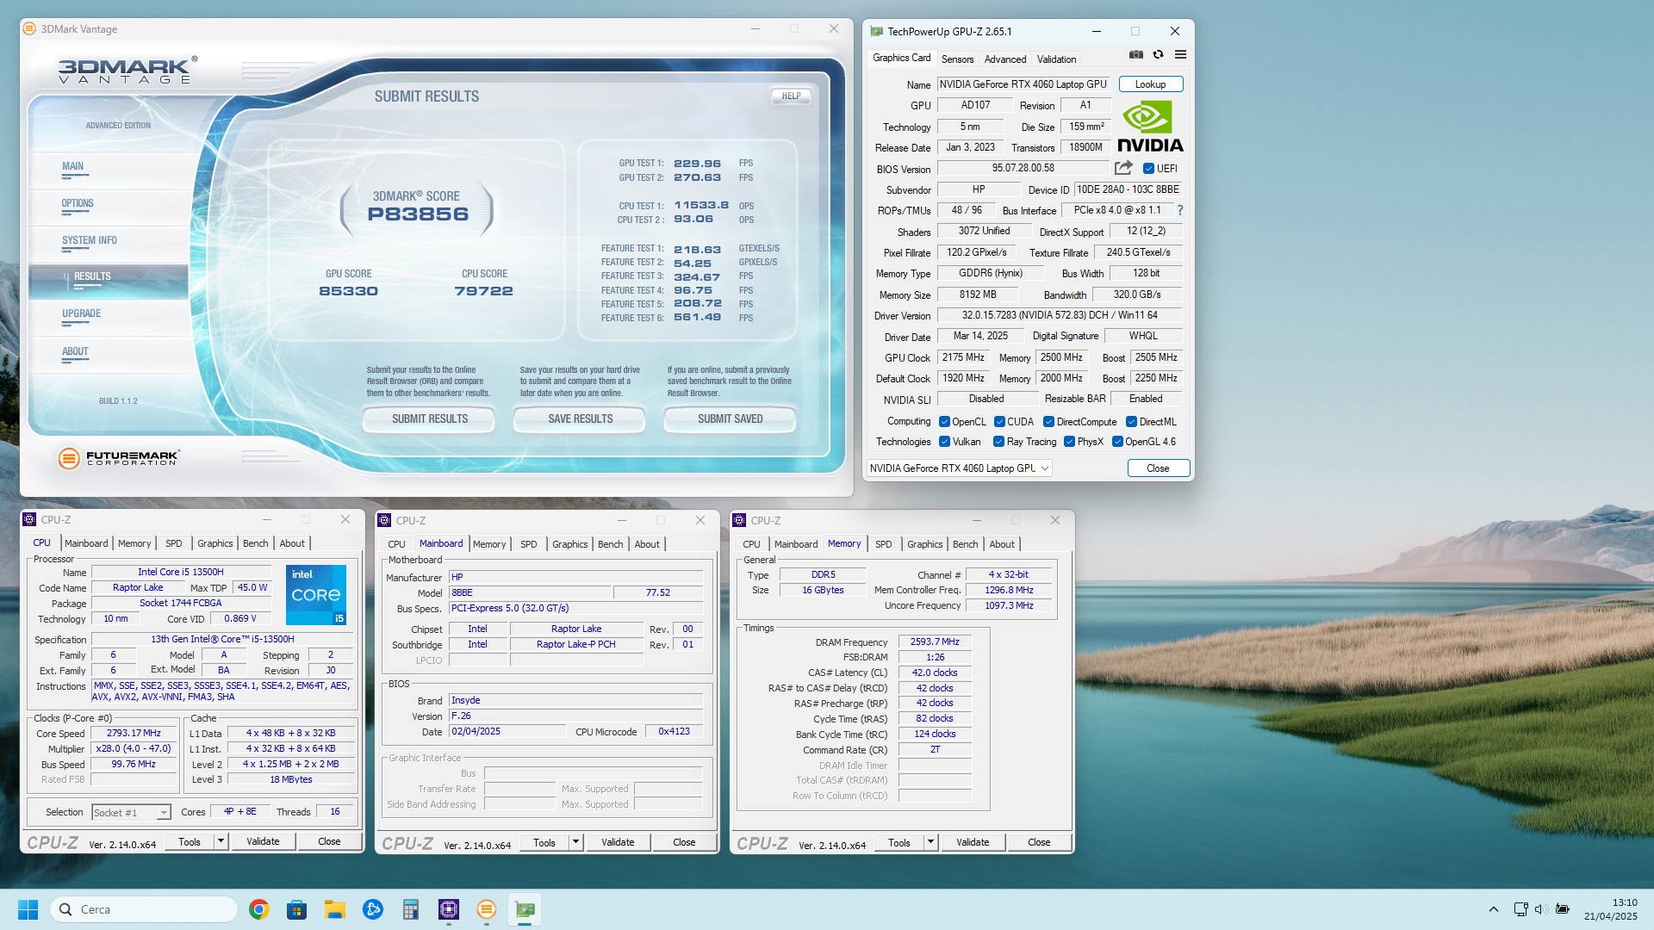Show hidden system tray icons
Screen dimensions: 1654x930
(1494, 909)
